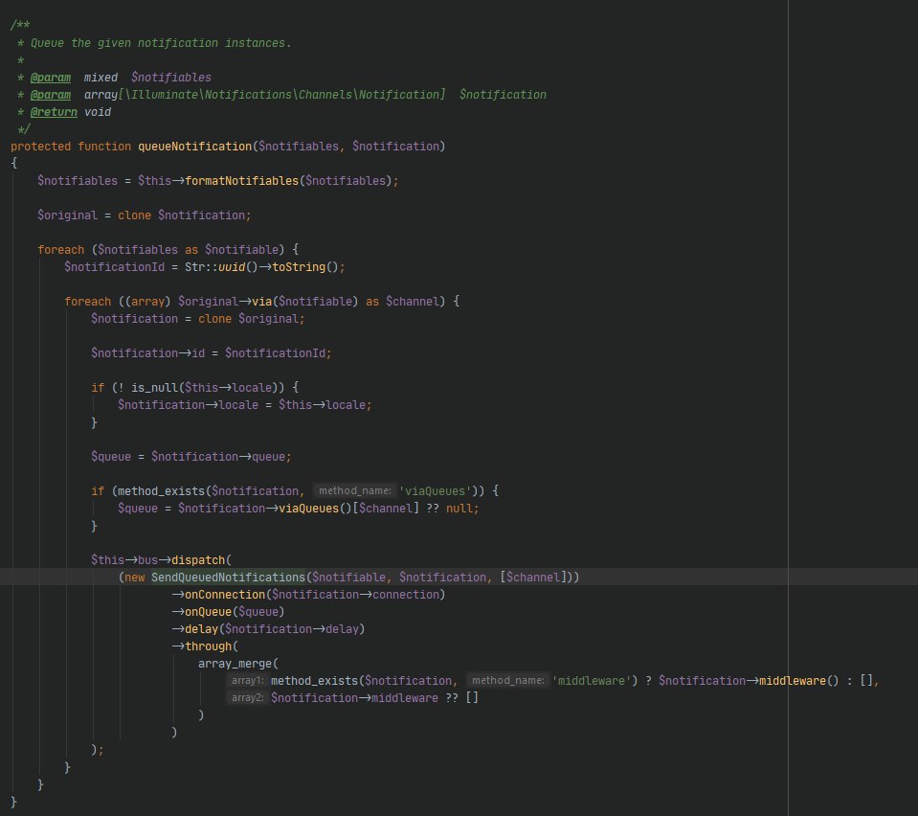This screenshot has width=918, height=816.
Task: Click $channel in the foreach statement
Action: coord(413,302)
